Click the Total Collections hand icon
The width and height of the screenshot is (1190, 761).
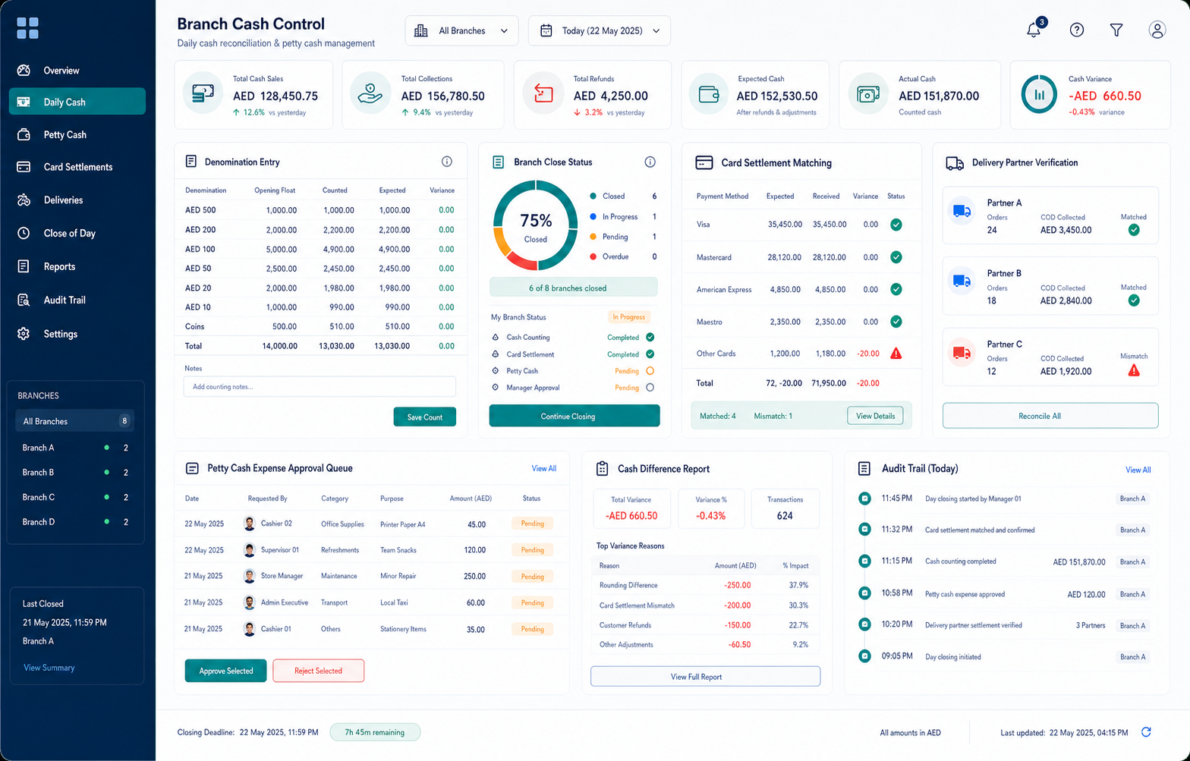(370, 93)
